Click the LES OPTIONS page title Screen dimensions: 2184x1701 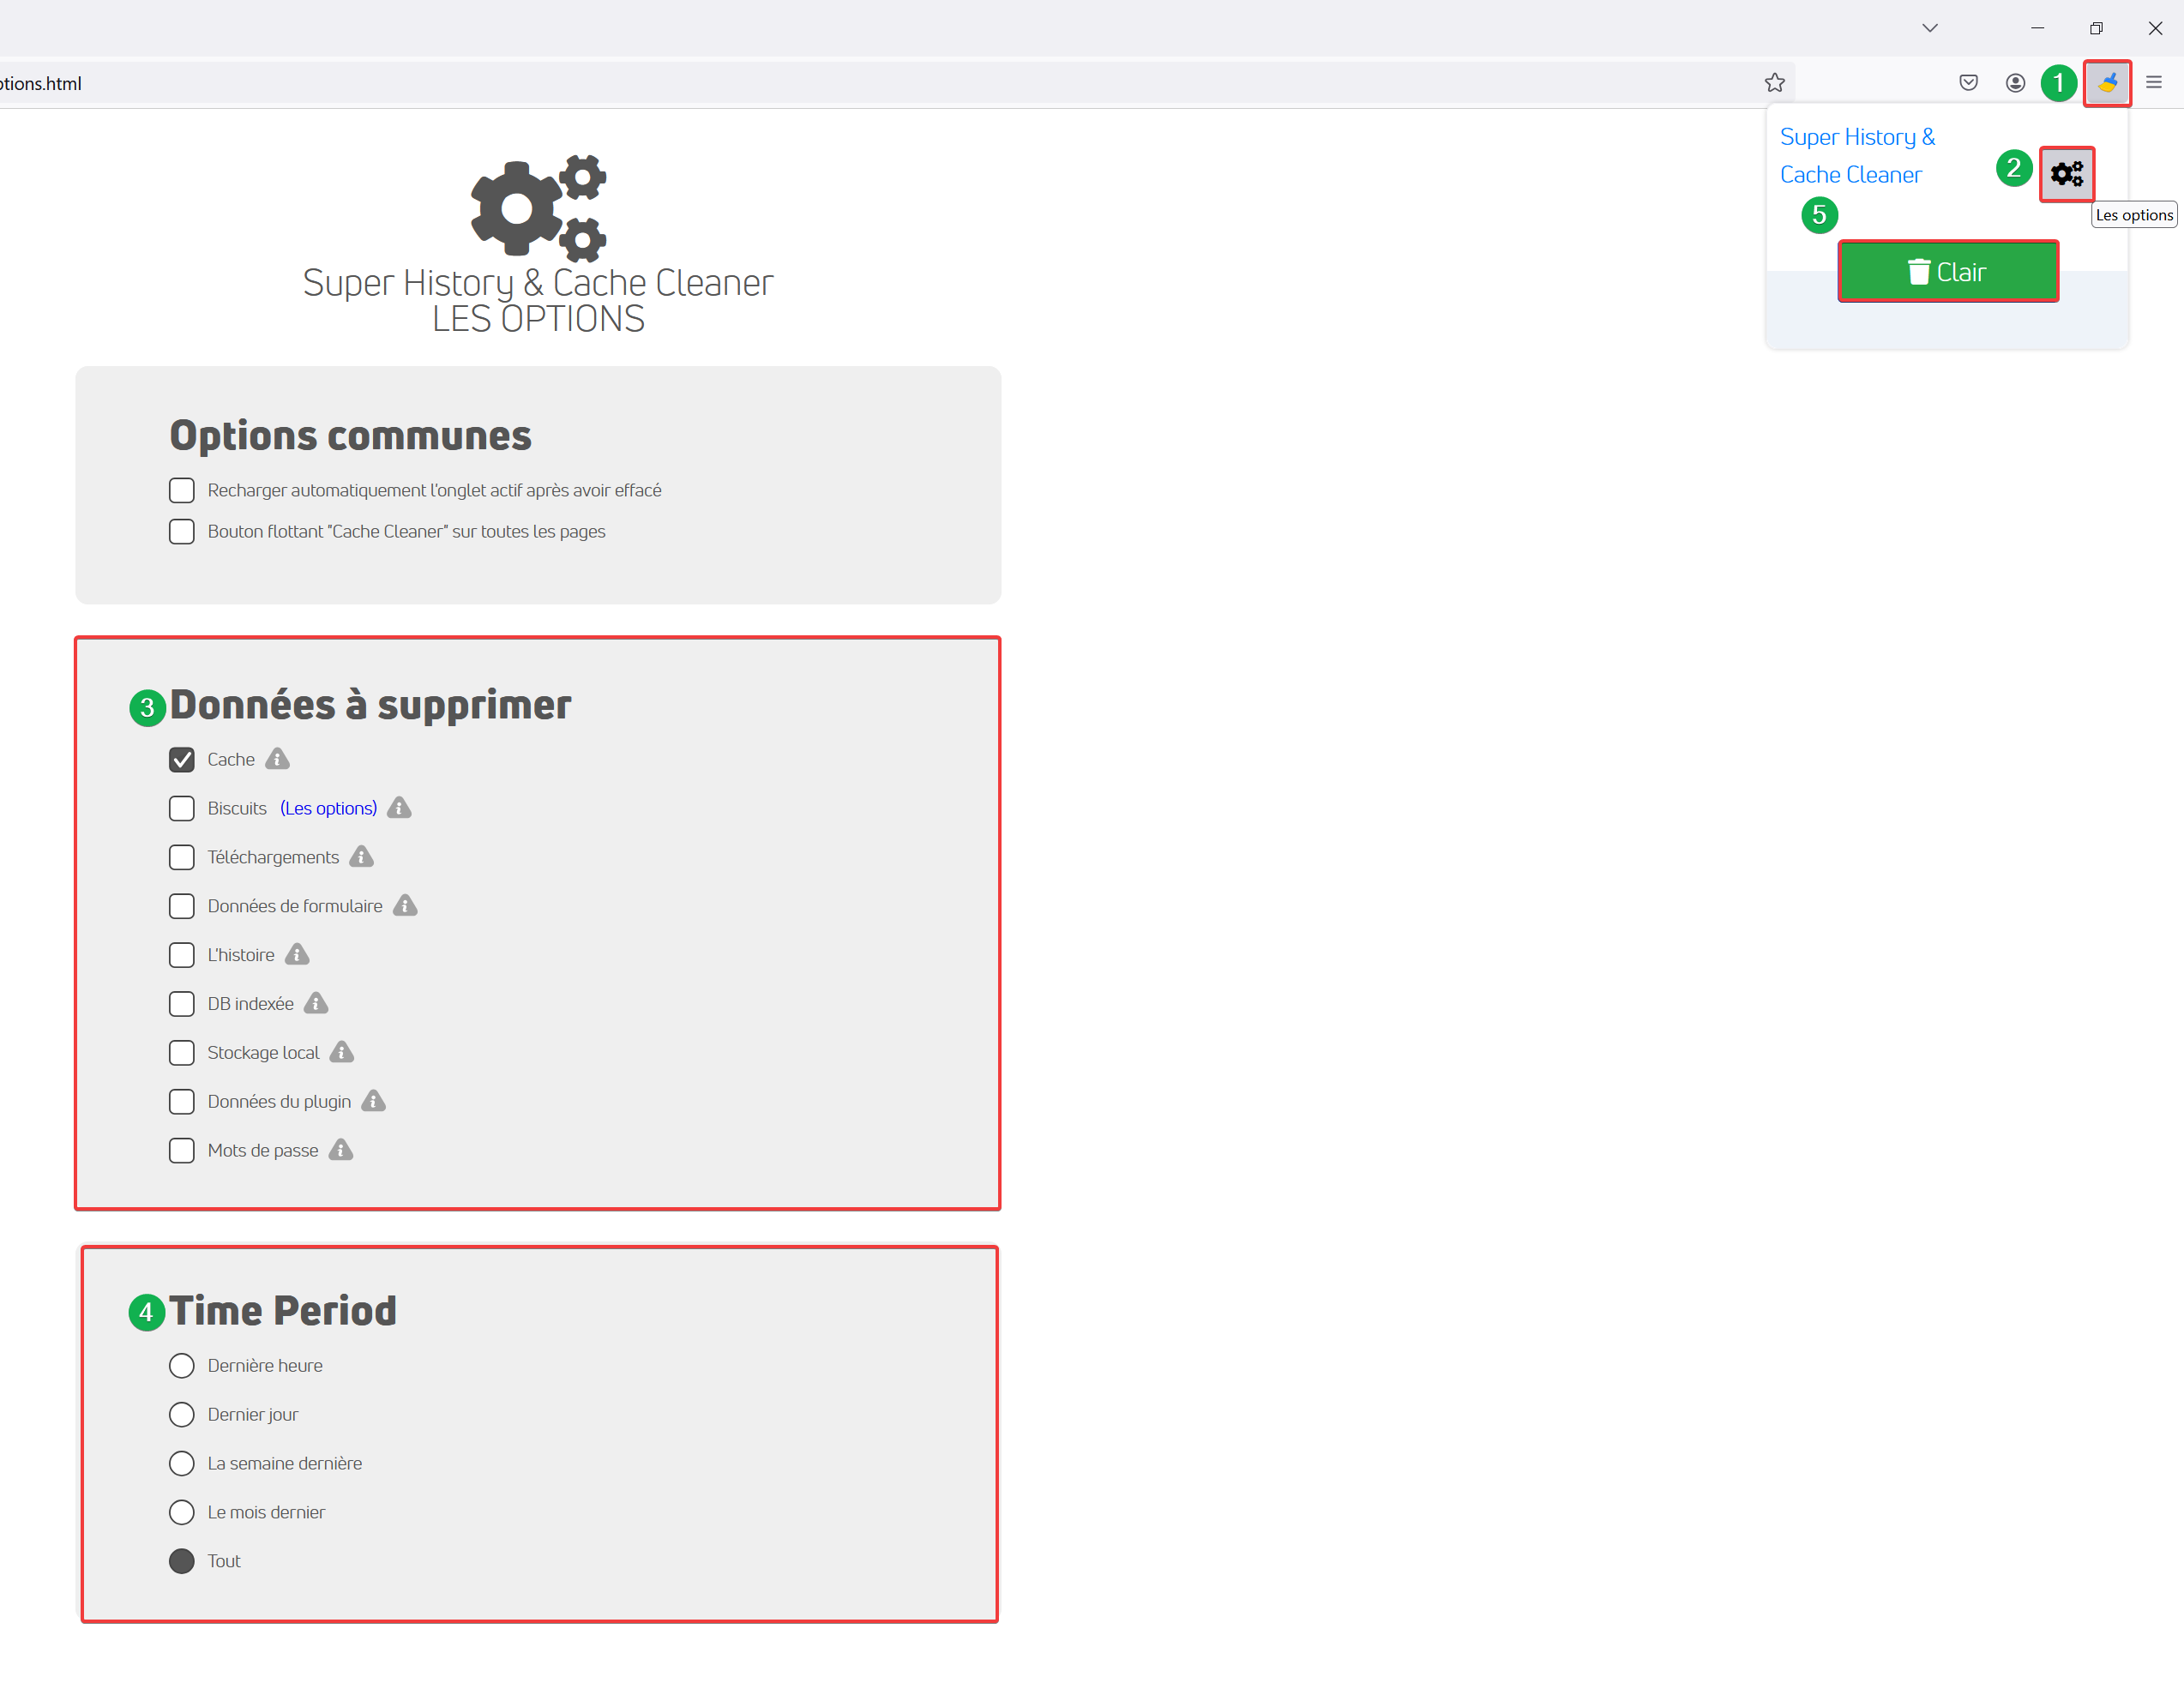point(538,319)
